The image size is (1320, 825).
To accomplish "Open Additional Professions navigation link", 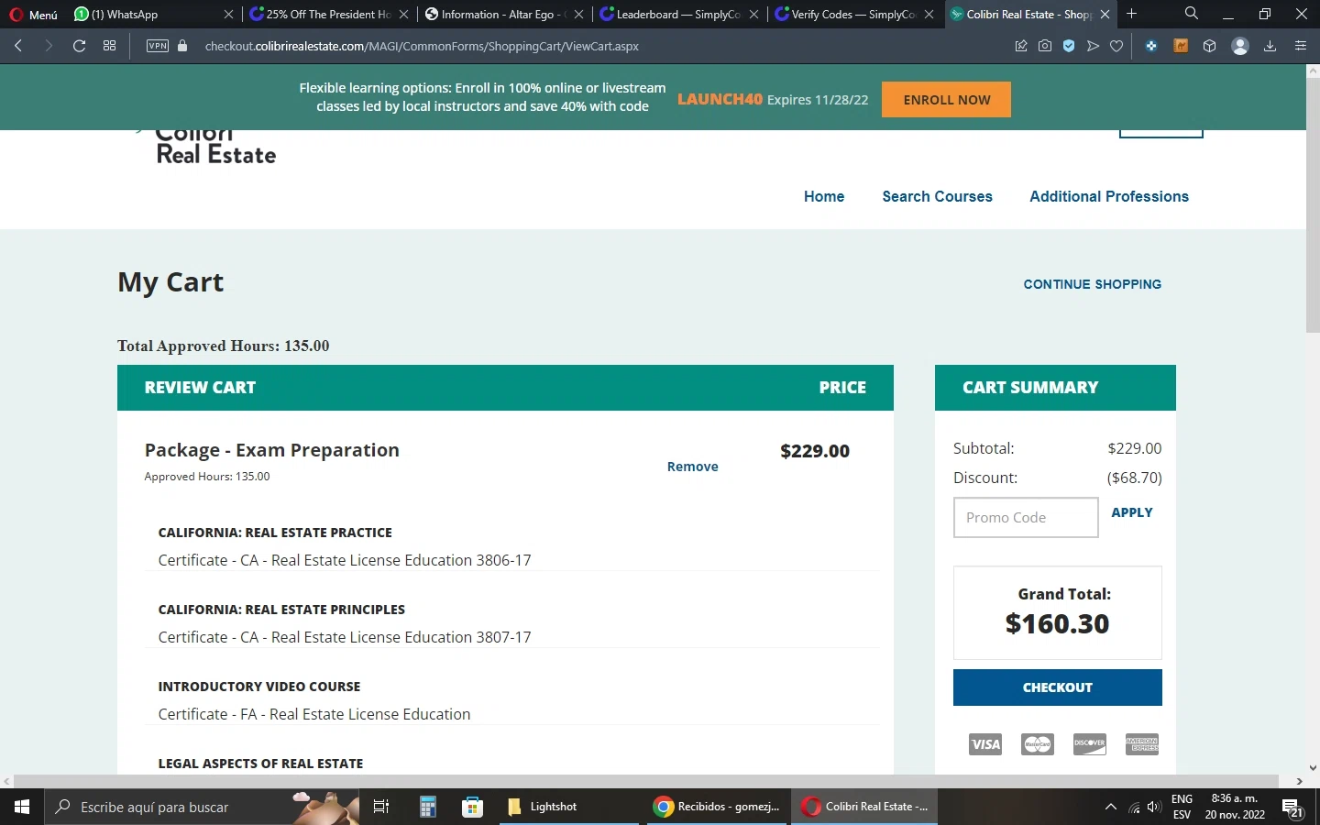I will (1109, 196).
